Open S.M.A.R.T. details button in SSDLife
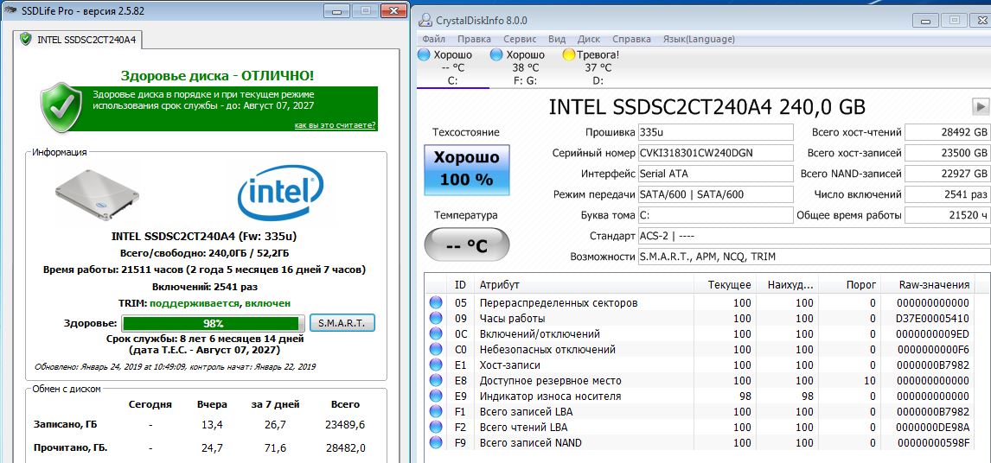The width and height of the screenshot is (991, 463). pos(342,323)
